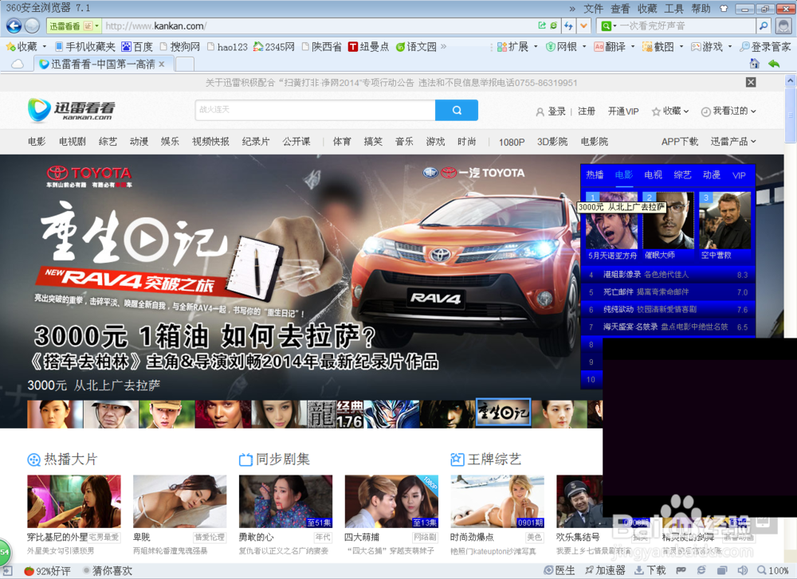Screen dimensions: 797x579
Task: Click the play icon in 重生记 banner
Action: 147,240
